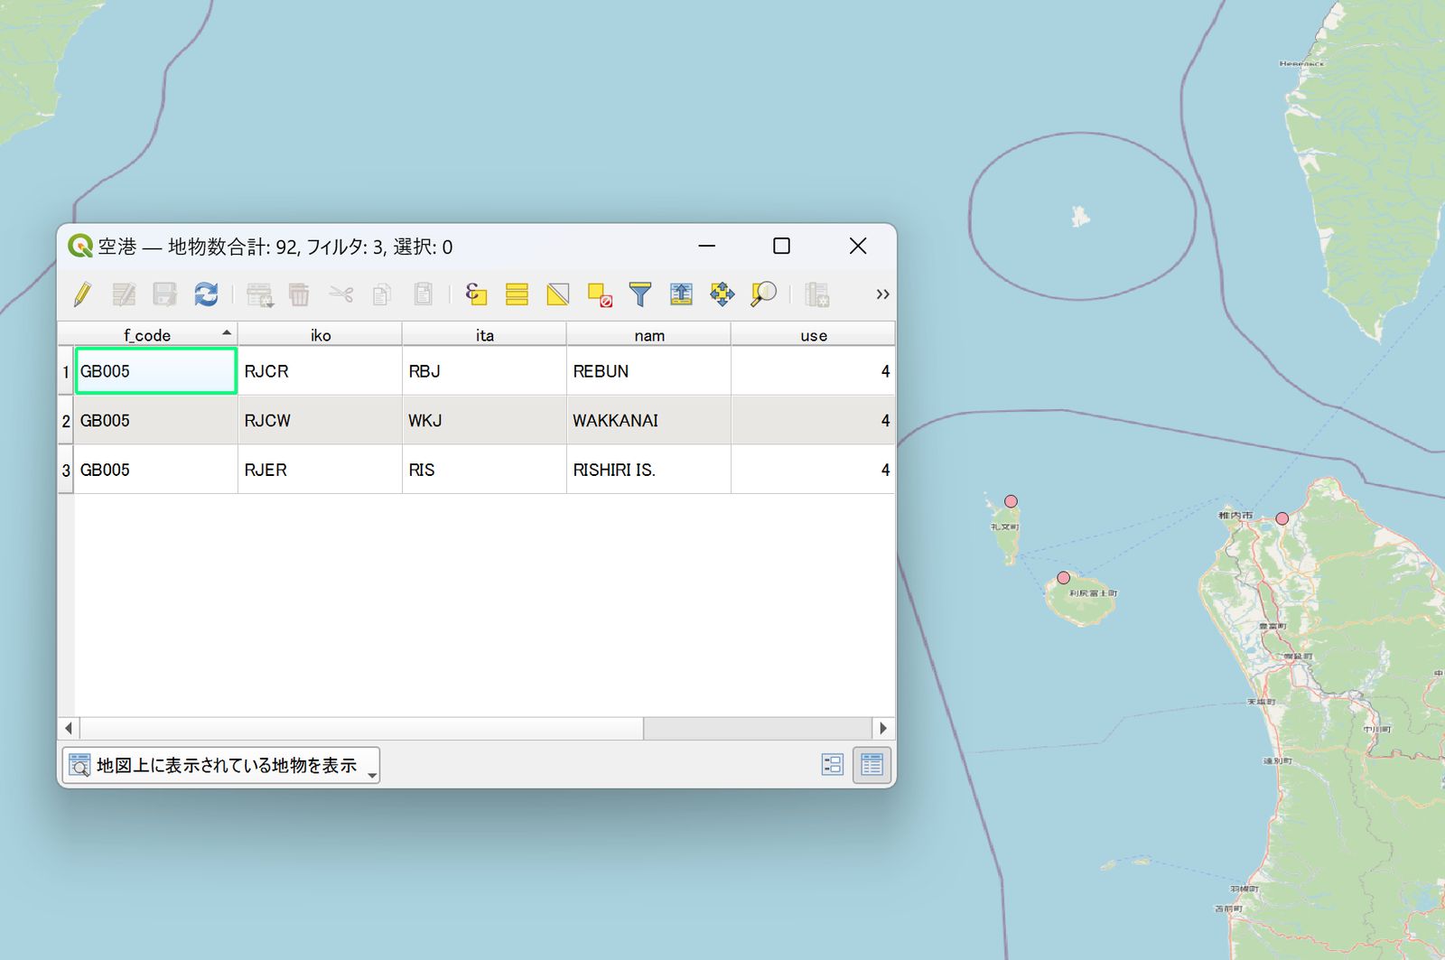Sort by ita column header

(x=485, y=335)
